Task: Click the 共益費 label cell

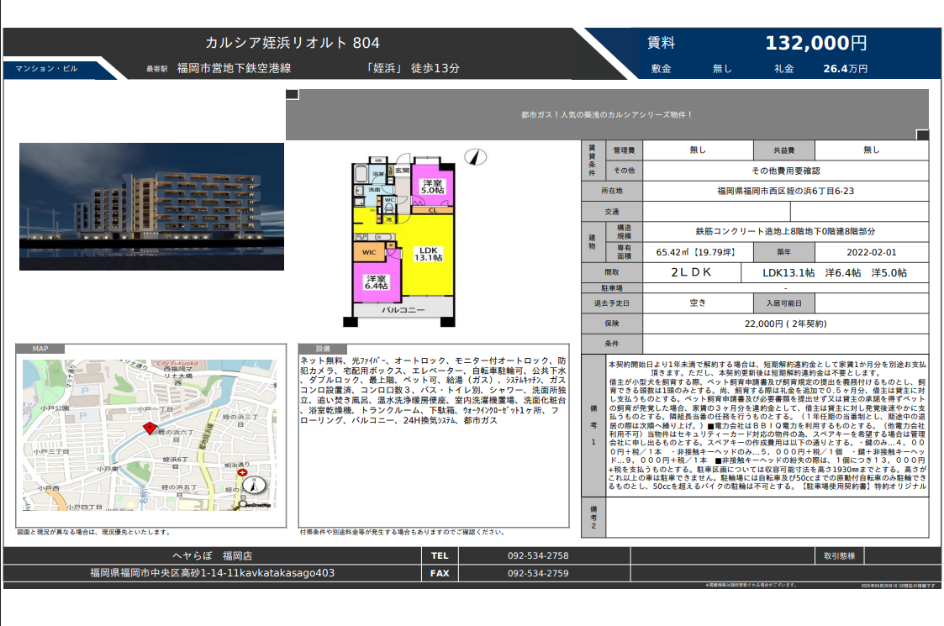Action: click(783, 150)
